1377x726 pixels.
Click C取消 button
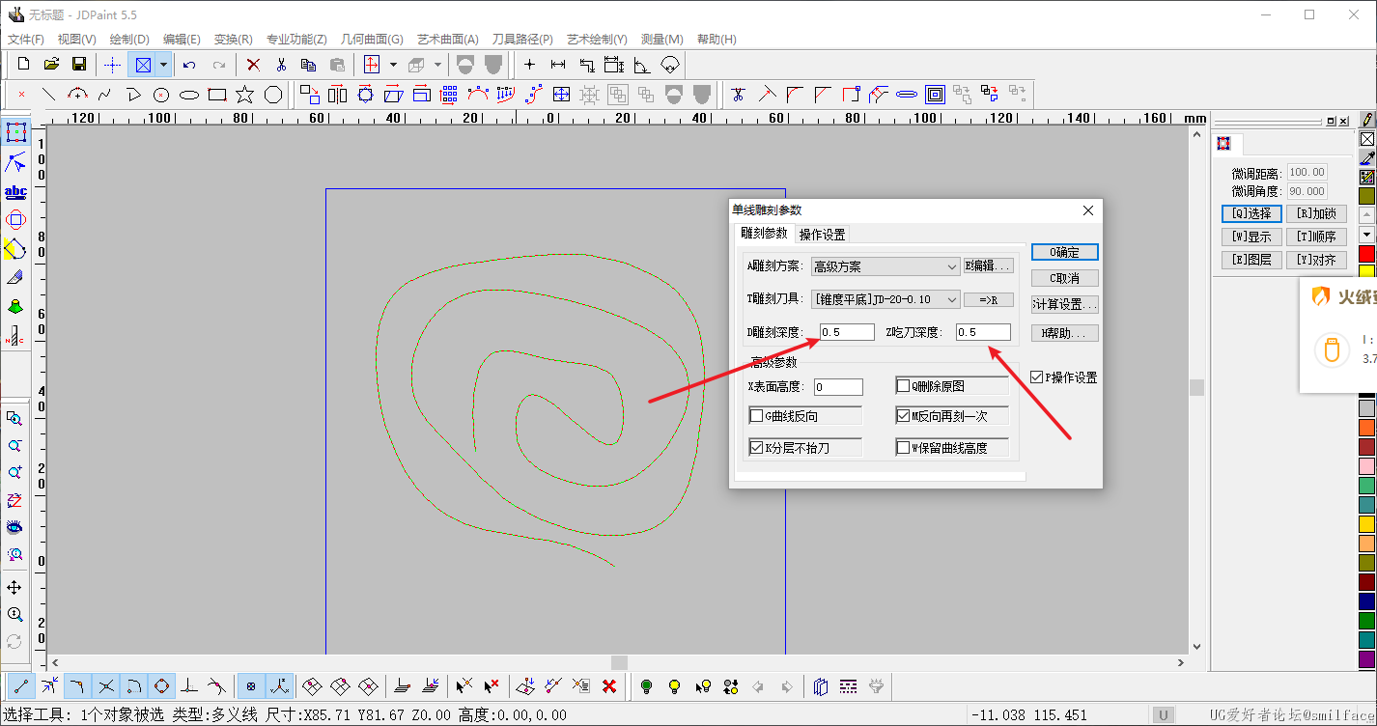coord(1065,278)
